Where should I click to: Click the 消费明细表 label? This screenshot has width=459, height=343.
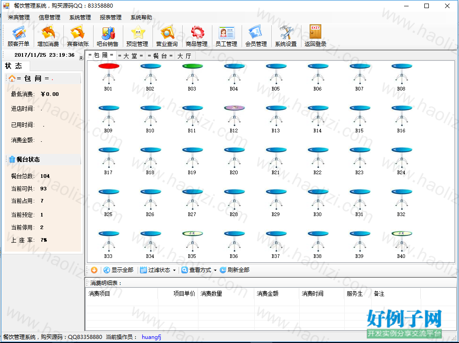pos(106,283)
